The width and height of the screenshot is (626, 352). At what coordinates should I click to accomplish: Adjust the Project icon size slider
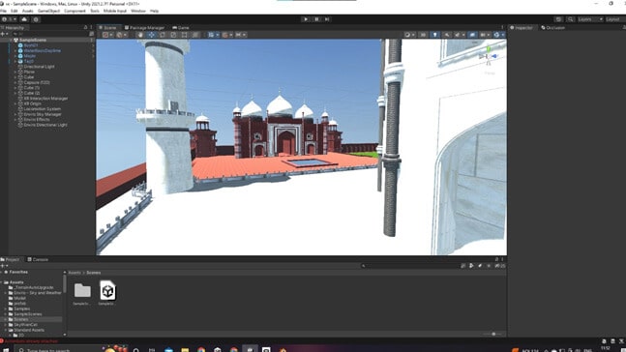pyautogui.click(x=493, y=334)
